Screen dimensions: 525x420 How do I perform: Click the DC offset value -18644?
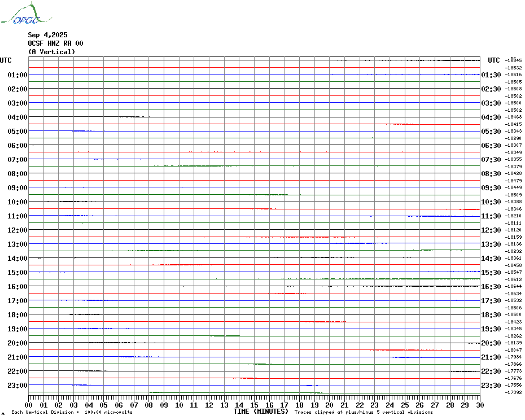coord(513,286)
